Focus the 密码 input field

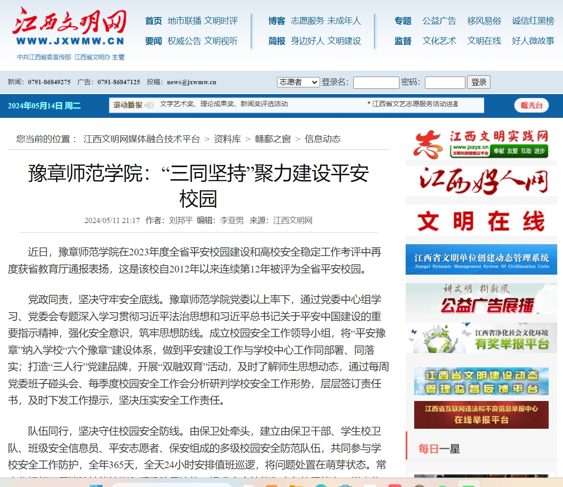point(445,82)
